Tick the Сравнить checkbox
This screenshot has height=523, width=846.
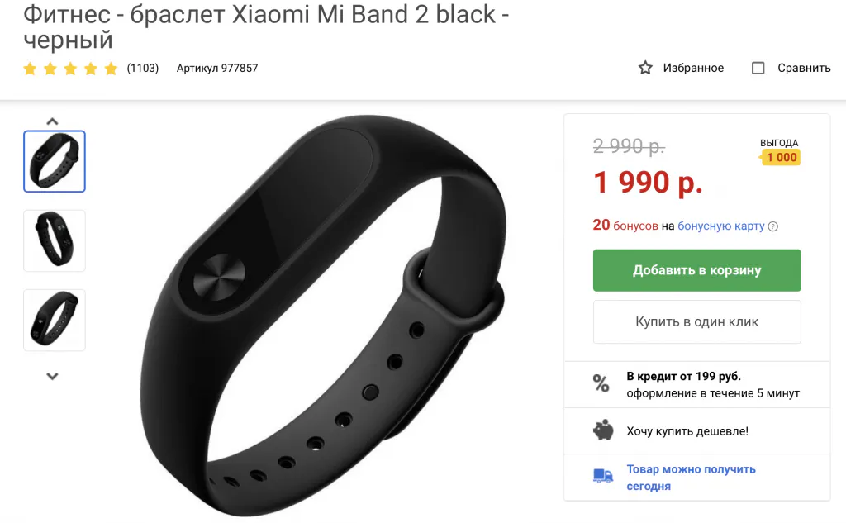758,68
